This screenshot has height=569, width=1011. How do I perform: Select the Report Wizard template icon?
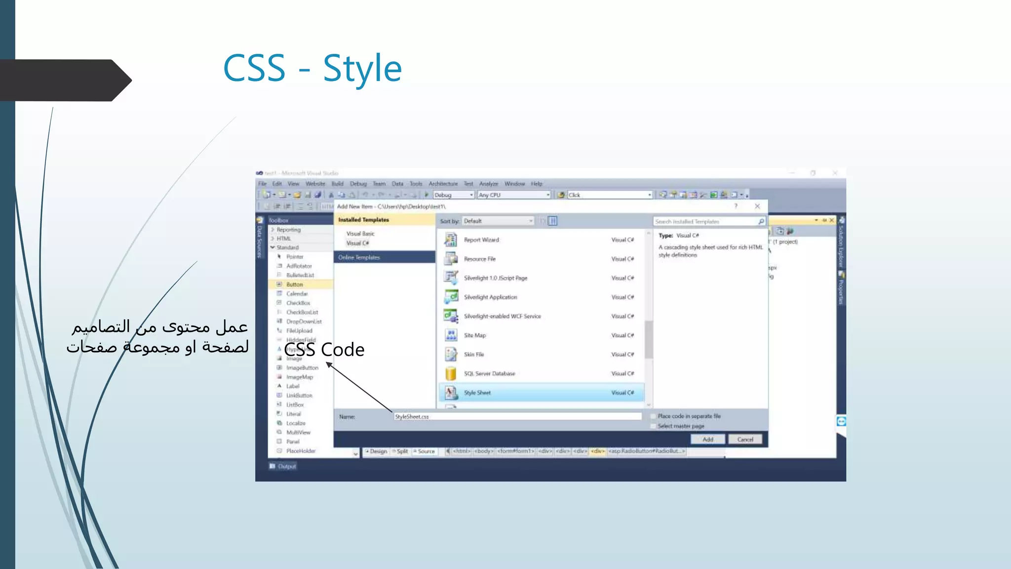(451, 240)
